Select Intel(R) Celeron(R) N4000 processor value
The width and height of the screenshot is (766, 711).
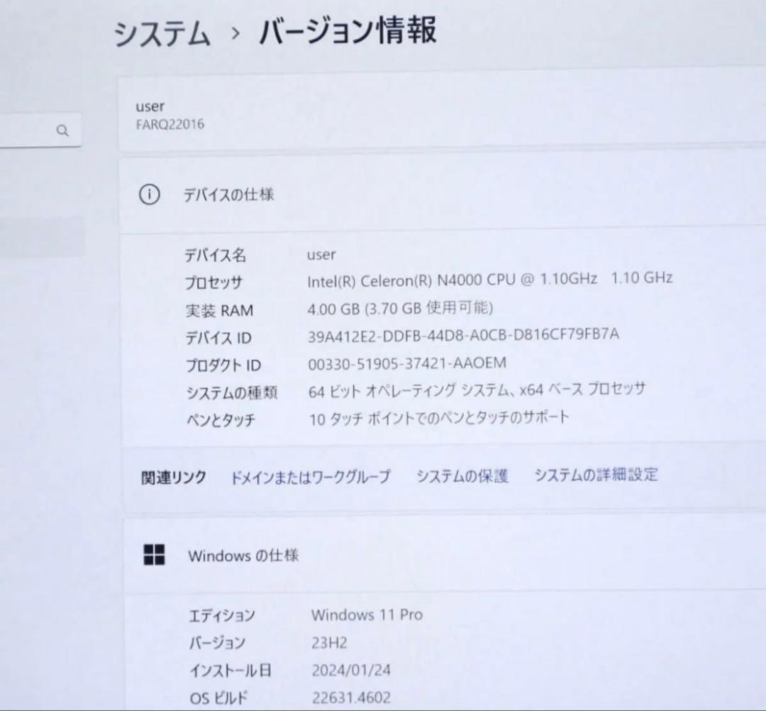pyautogui.click(x=489, y=280)
